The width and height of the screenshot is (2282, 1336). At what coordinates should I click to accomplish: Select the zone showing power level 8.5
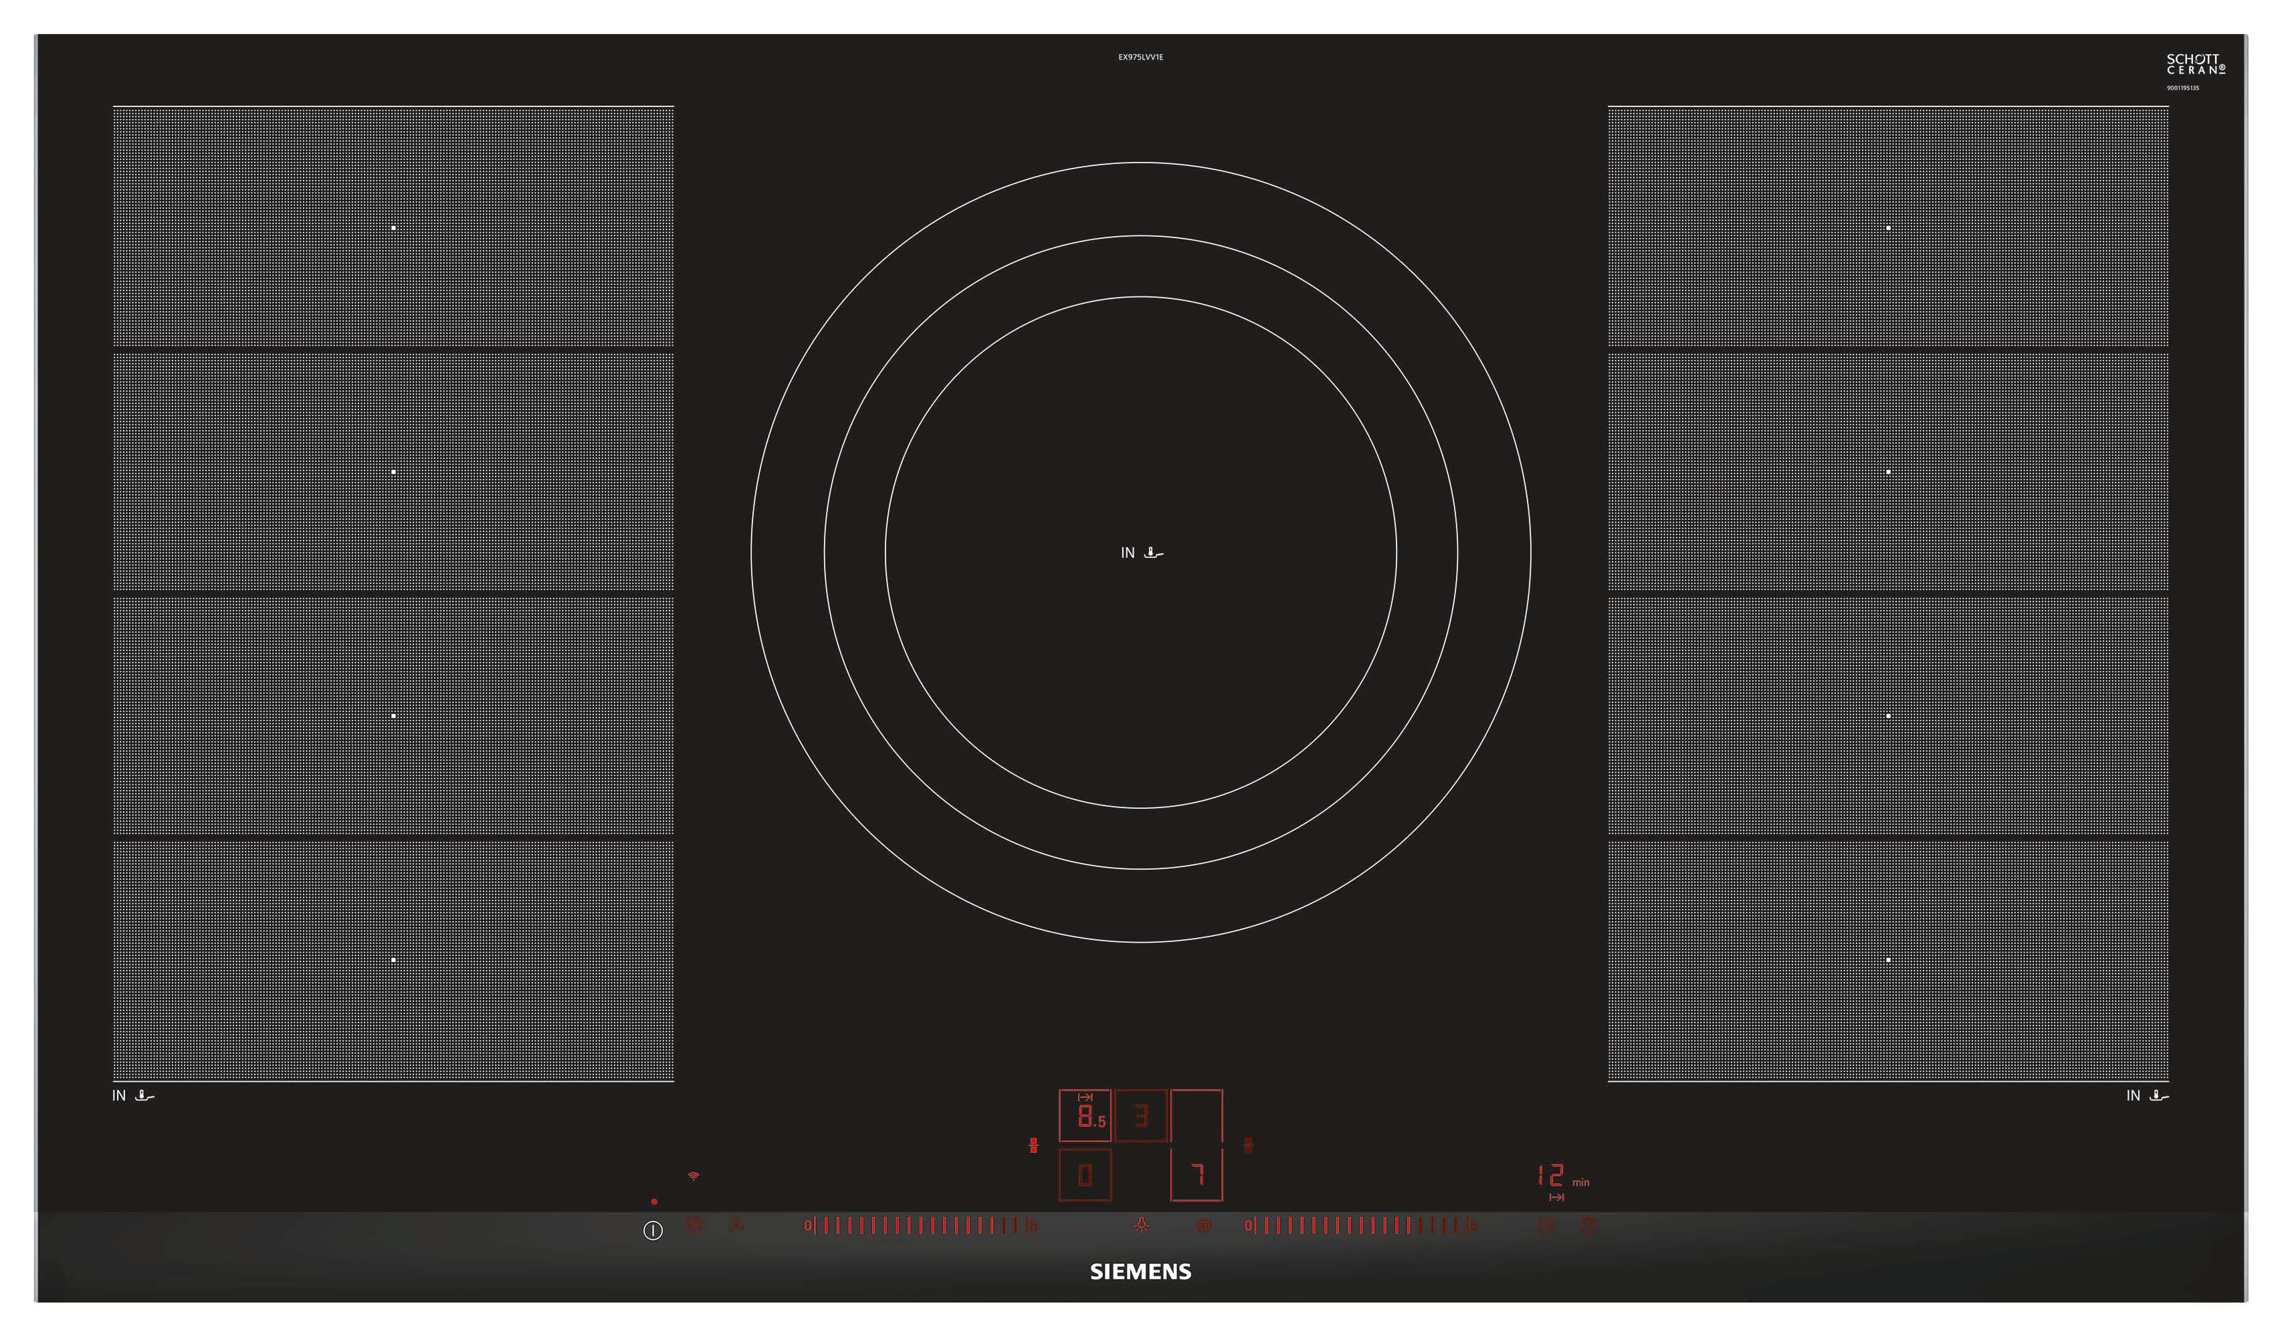coord(1085,1116)
